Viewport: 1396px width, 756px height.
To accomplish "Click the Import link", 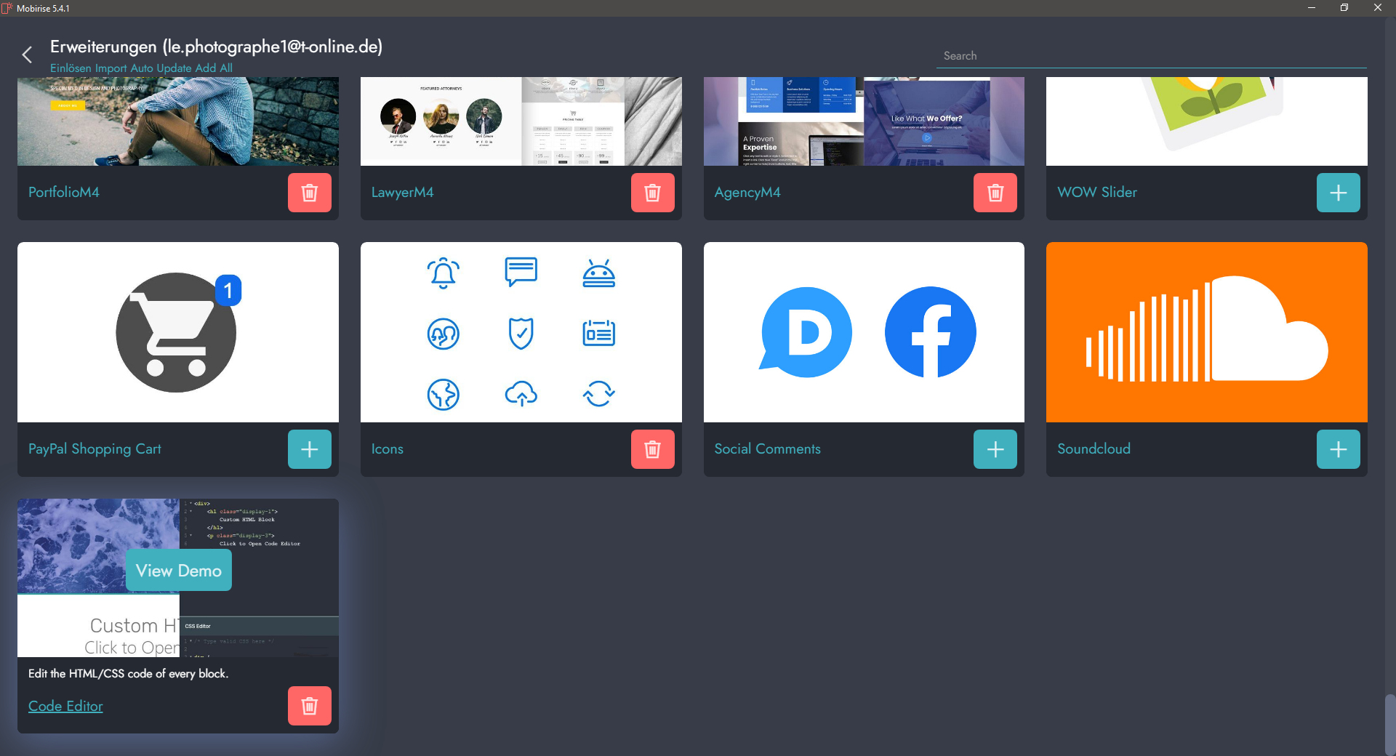I will click(x=111, y=68).
